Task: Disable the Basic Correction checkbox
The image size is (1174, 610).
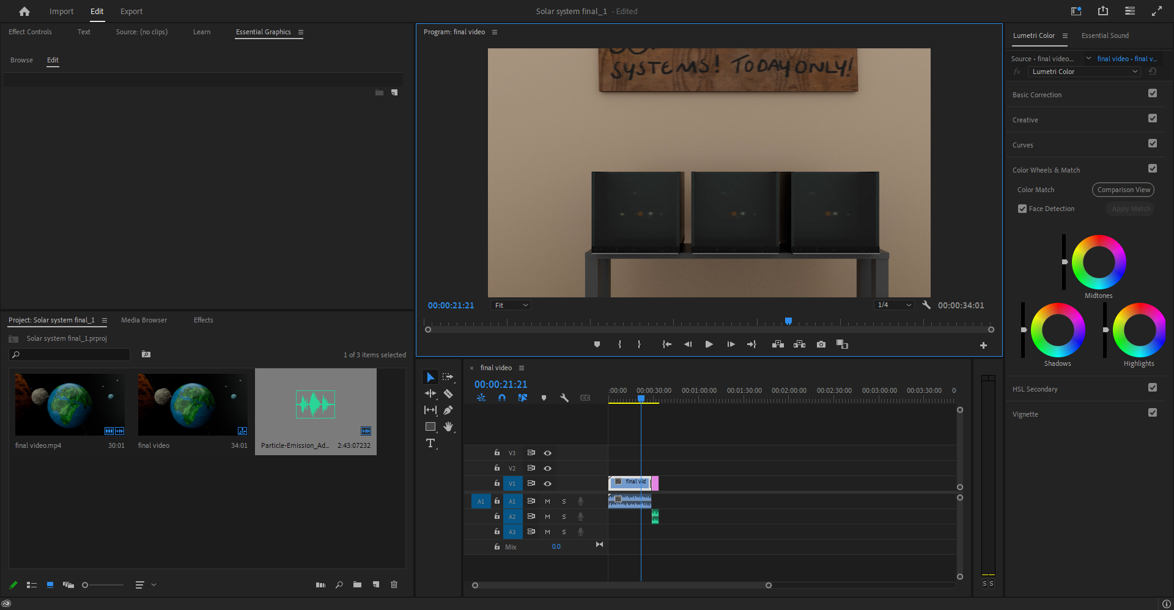Action: point(1152,94)
